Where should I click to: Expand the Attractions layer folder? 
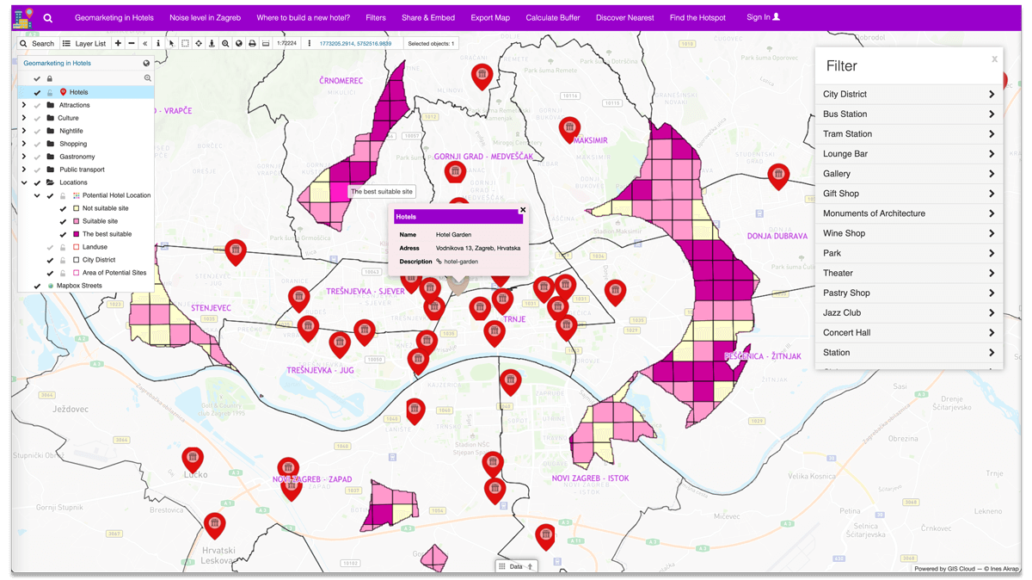[24, 105]
